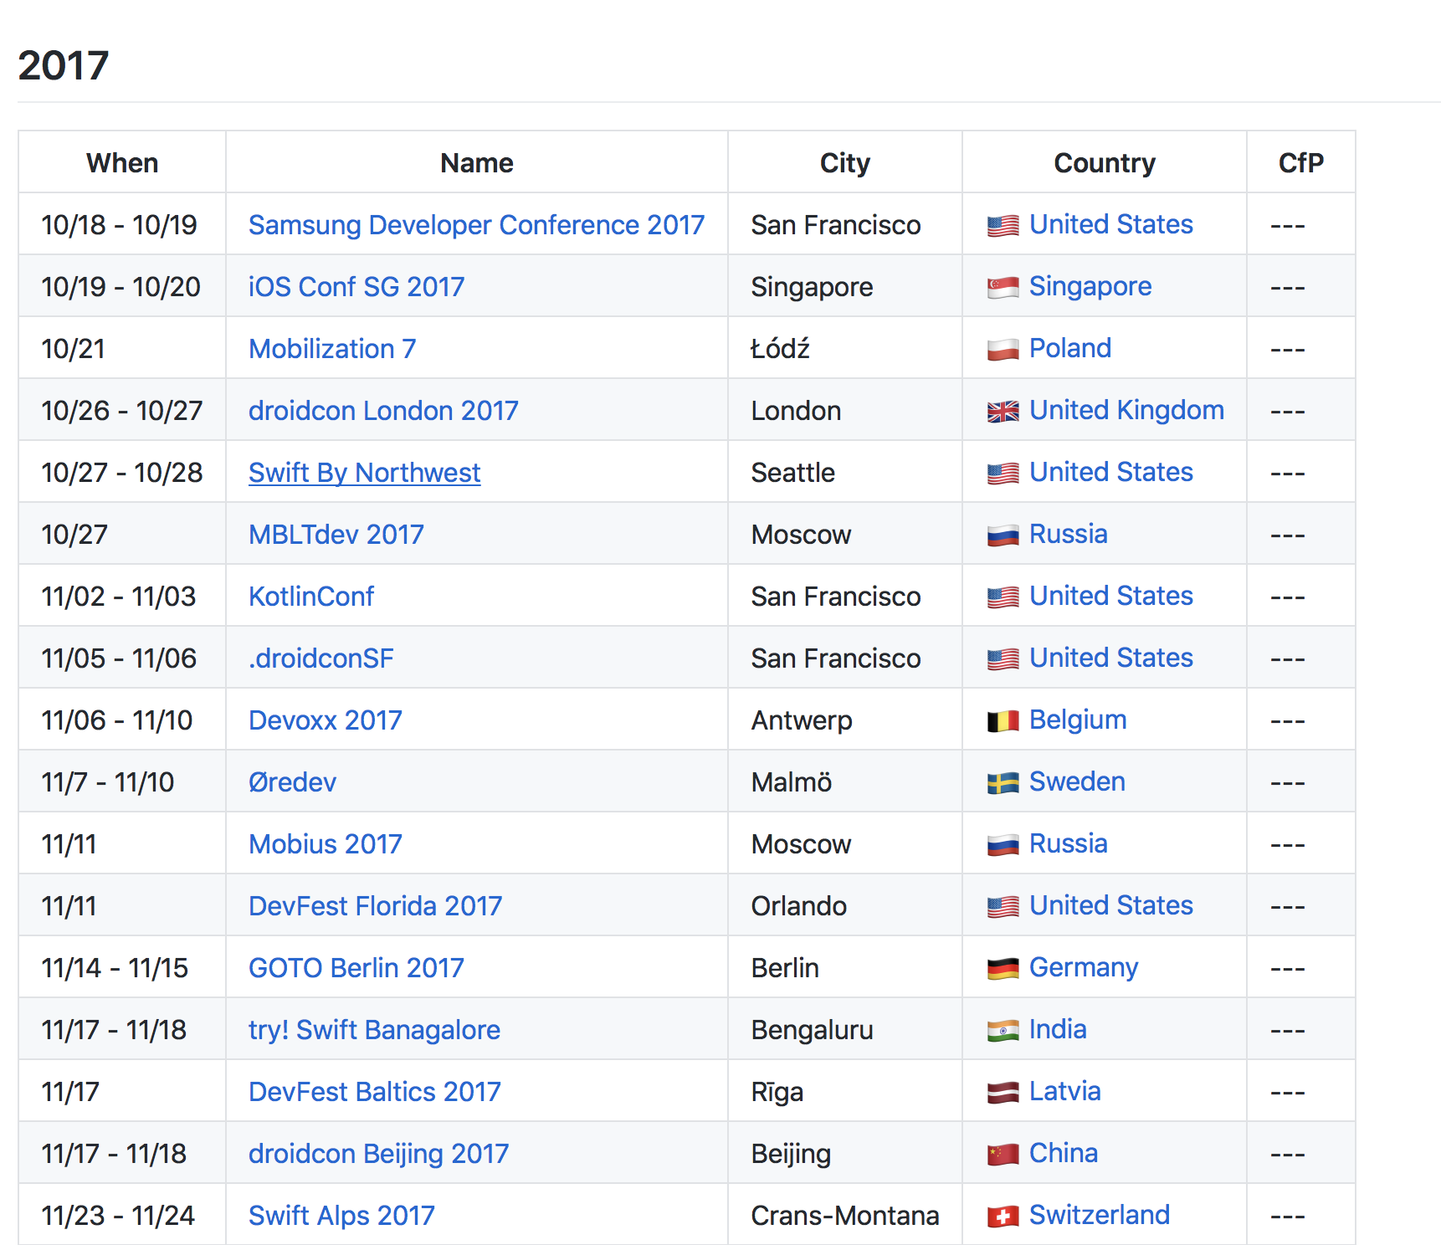The height and width of the screenshot is (1245, 1441).
Task: Click the Poland flag icon
Action: pos(1003,350)
